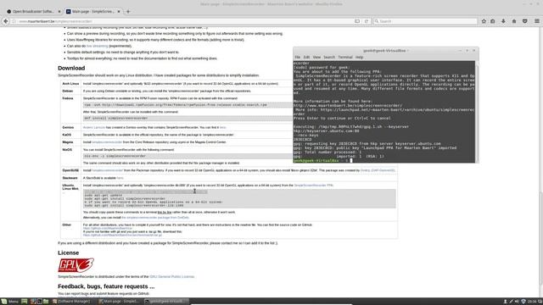Open the terminal Search menu

pos(329,57)
